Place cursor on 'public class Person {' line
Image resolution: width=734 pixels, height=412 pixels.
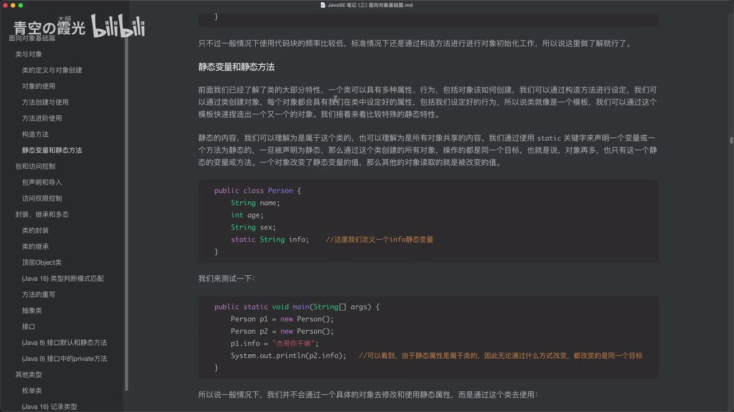pos(257,191)
